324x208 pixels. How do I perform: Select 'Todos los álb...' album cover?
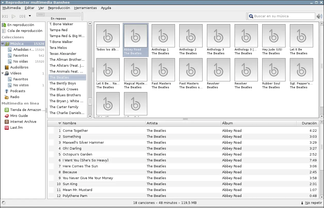tap(108, 36)
